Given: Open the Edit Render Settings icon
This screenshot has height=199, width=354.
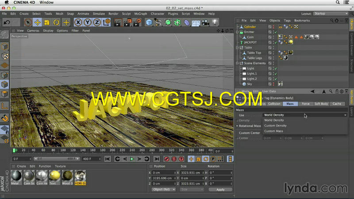Looking at the screenshot, I should pos(137,23).
